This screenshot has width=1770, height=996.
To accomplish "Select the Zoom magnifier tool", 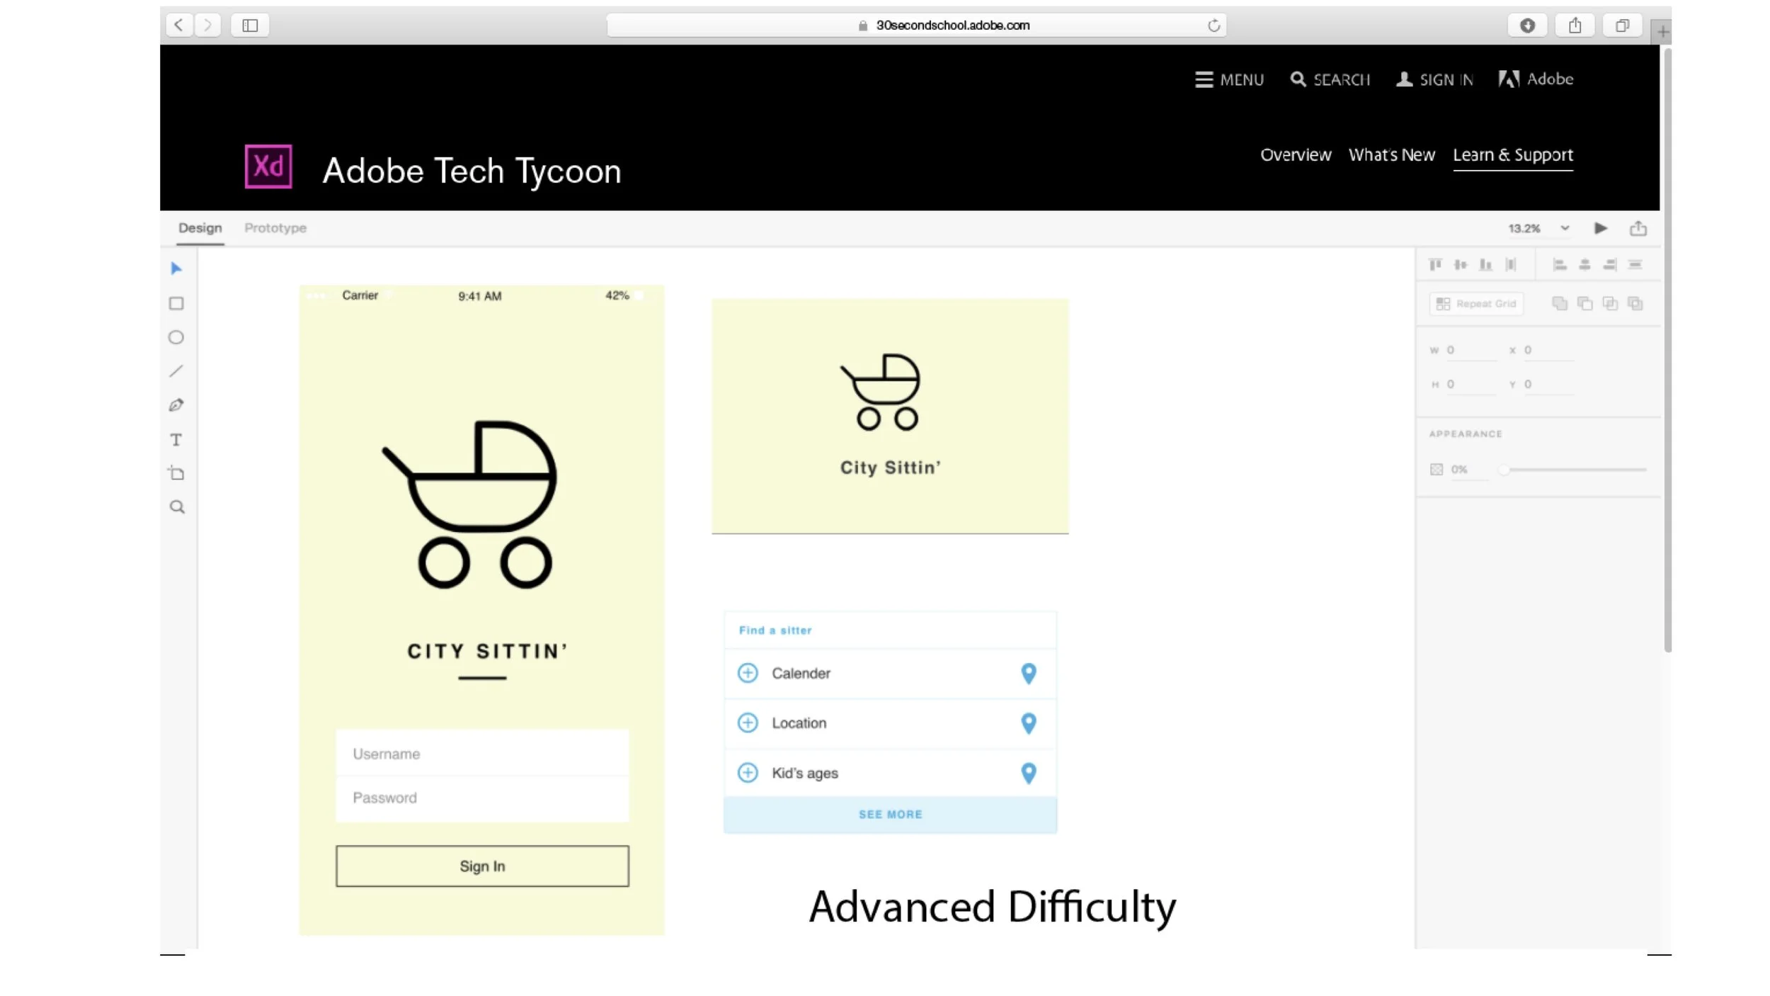I will 177,507.
